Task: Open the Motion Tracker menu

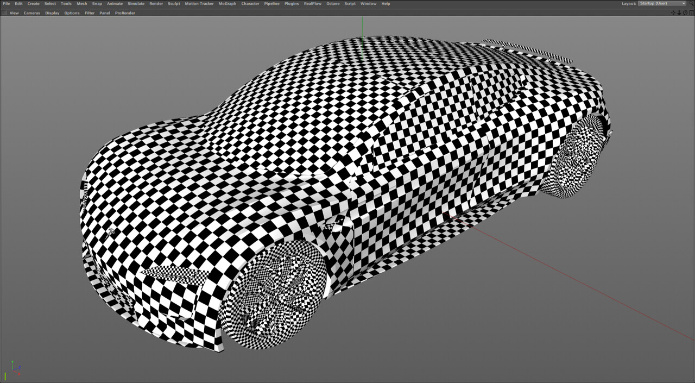Action: pyautogui.click(x=199, y=3)
